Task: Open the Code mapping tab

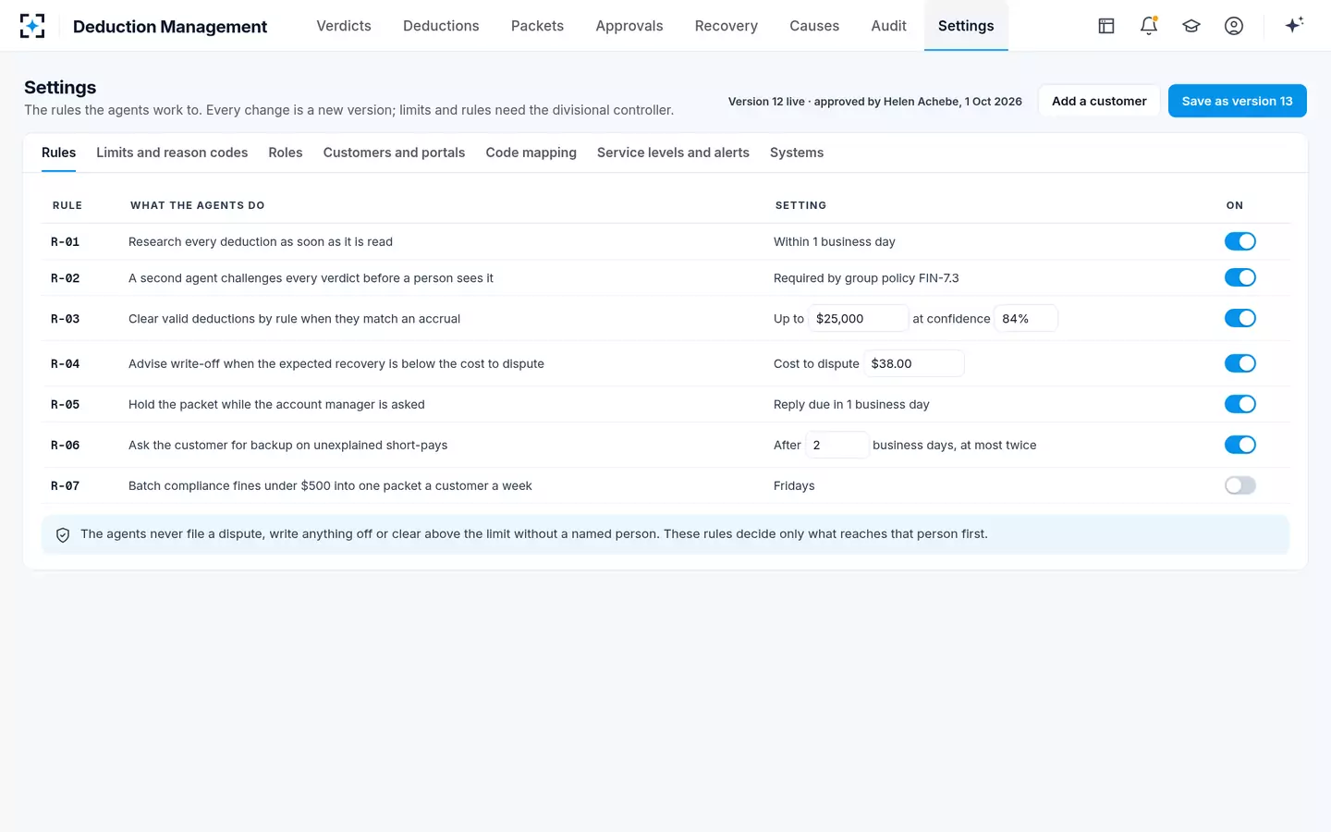Action: (531, 153)
